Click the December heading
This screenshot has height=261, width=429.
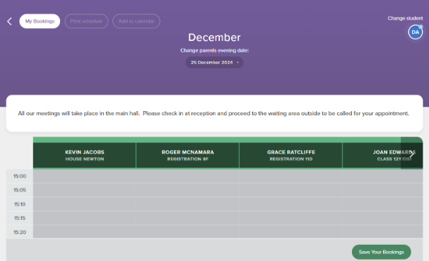tap(214, 37)
